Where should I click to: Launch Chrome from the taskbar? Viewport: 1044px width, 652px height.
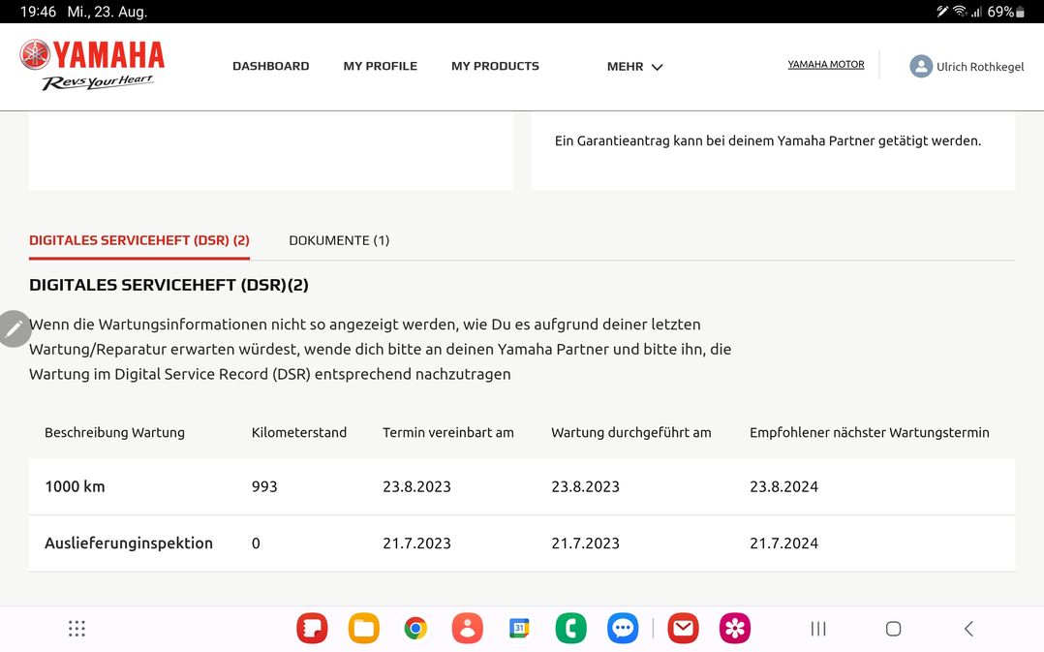coord(415,629)
